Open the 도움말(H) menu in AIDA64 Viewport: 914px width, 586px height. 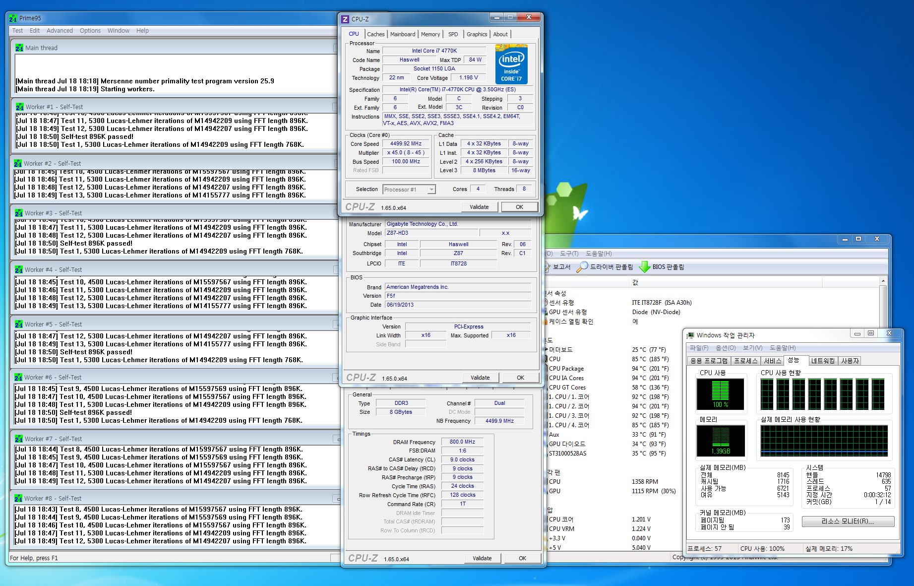599,254
